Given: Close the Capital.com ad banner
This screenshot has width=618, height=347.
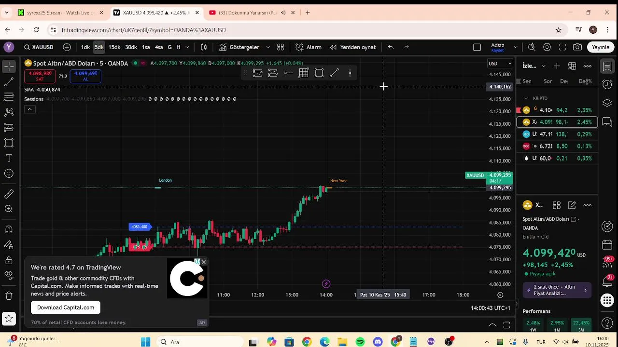Looking at the screenshot, I should point(203,262).
